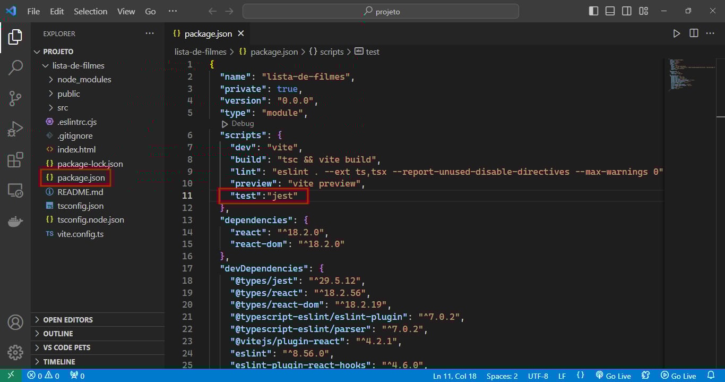Open the Selection menu
Image resolution: width=725 pixels, height=382 pixels.
click(90, 11)
